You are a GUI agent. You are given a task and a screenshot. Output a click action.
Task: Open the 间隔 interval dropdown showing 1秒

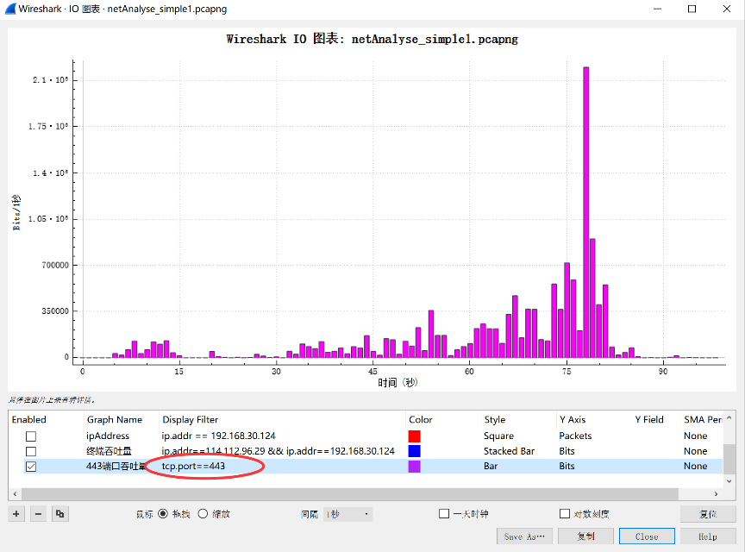pyautogui.click(x=347, y=514)
